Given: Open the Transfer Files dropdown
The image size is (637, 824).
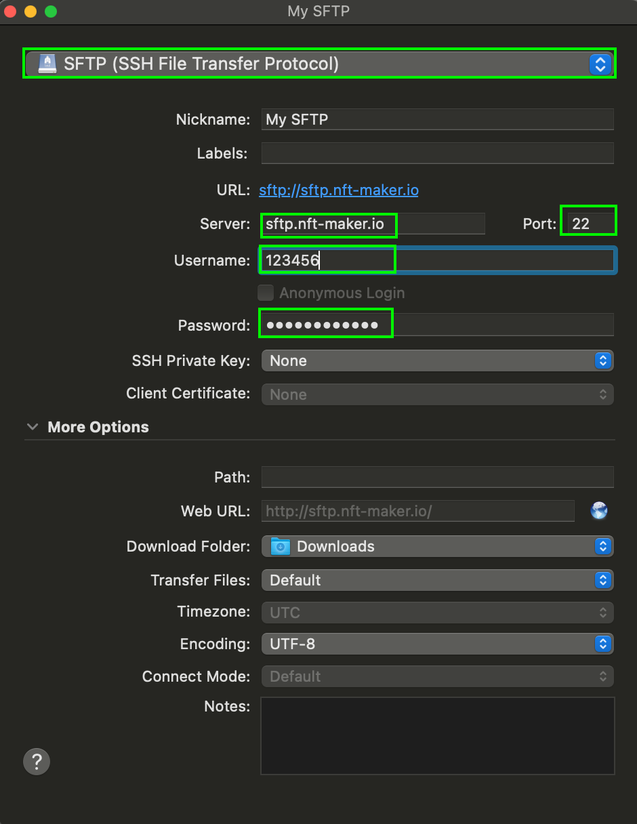Looking at the screenshot, I should click(x=437, y=580).
